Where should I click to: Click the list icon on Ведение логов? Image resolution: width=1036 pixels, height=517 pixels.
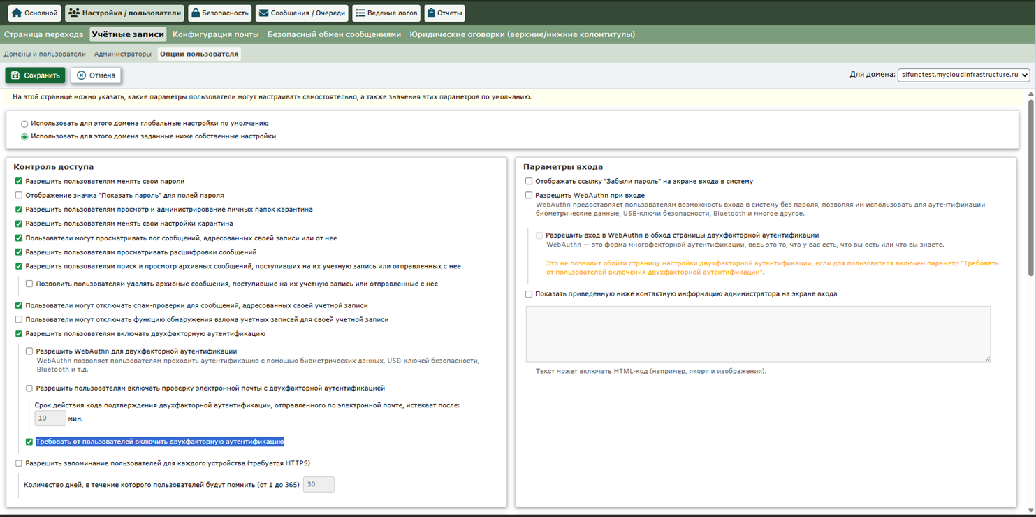click(x=360, y=13)
